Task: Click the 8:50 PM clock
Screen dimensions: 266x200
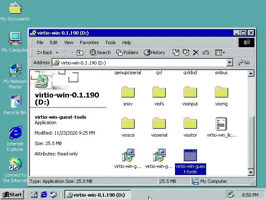Action: [250, 195]
